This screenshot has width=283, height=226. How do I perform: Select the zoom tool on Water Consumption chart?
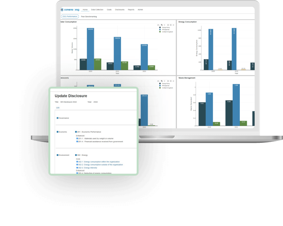162,25
